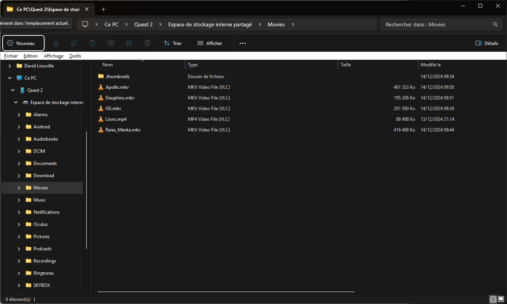The width and height of the screenshot is (507, 304).
Task: Click the Paste clipboard icon
Action: (93, 43)
